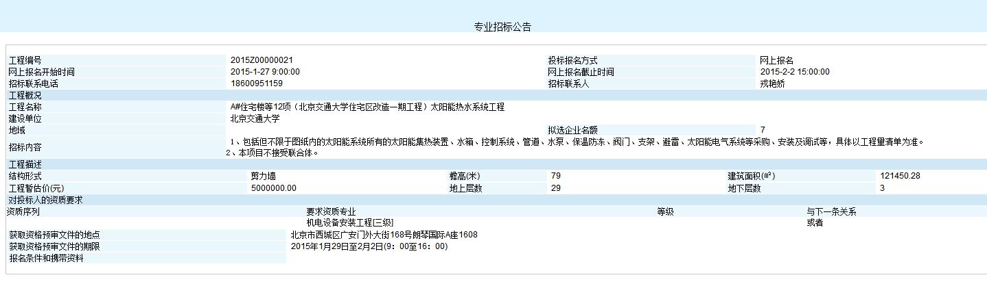The image size is (987, 284).
Task: Click the empty 地域 value field
Action: coord(384,130)
